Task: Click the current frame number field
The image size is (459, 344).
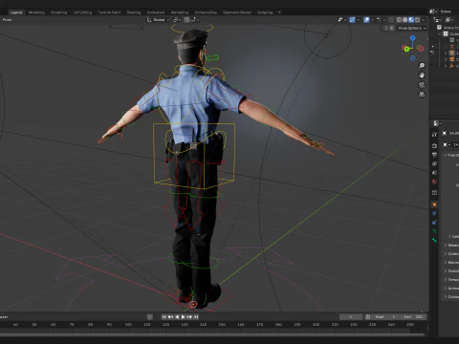Action: 351,316
